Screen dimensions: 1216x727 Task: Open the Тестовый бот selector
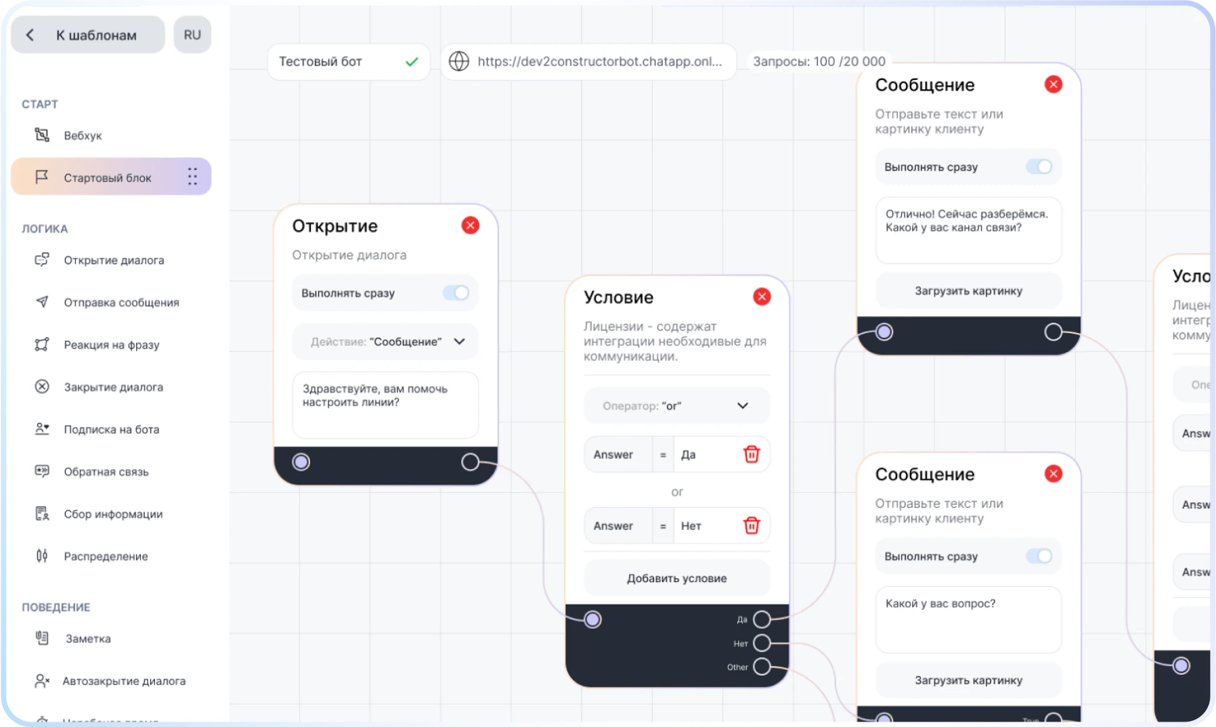(x=348, y=62)
